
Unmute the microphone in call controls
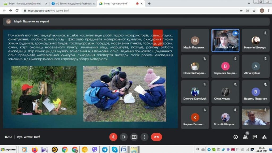point(113,137)
